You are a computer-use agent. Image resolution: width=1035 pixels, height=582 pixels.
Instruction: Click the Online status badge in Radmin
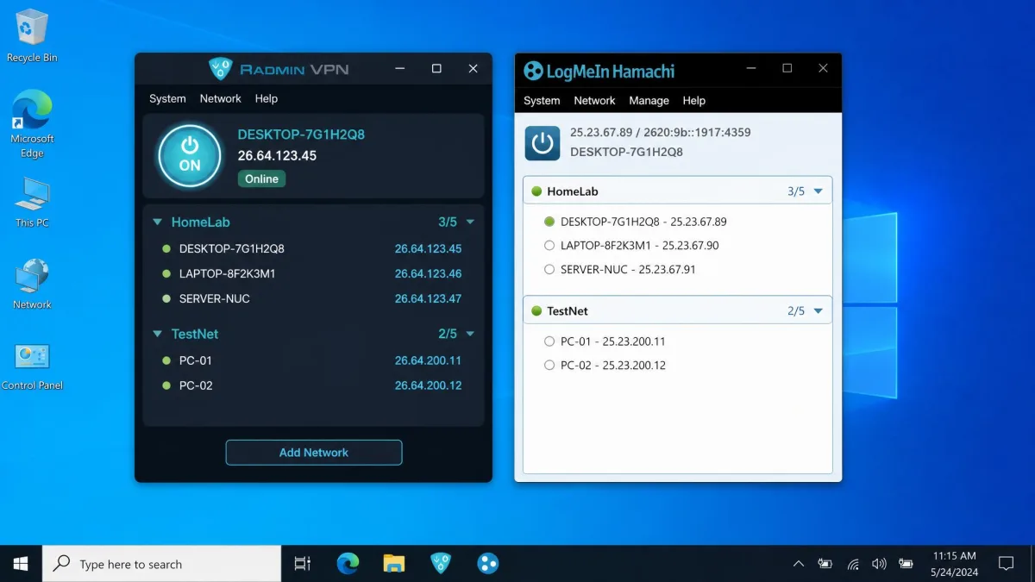[x=261, y=179]
